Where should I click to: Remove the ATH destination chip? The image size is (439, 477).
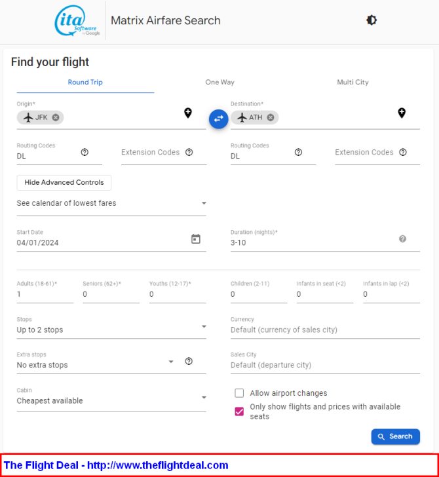point(271,117)
